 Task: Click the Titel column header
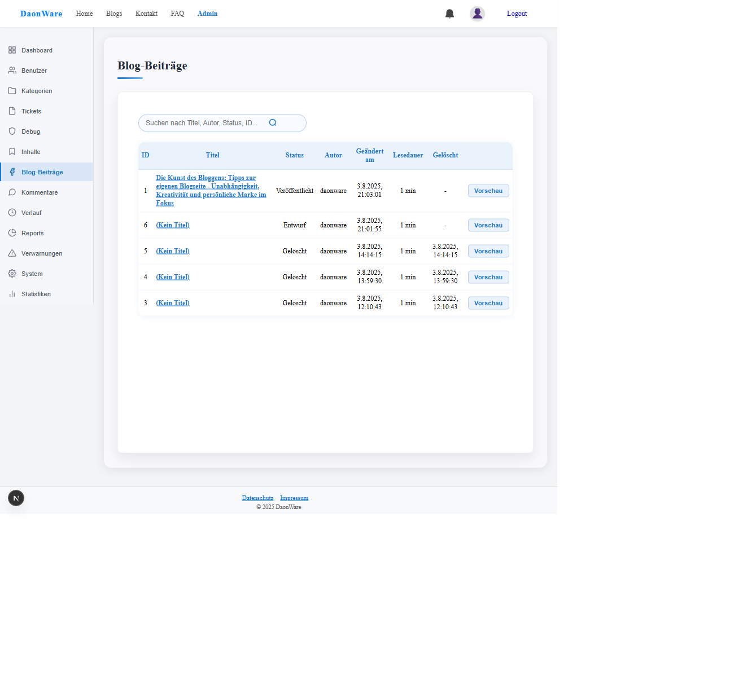(x=212, y=155)
